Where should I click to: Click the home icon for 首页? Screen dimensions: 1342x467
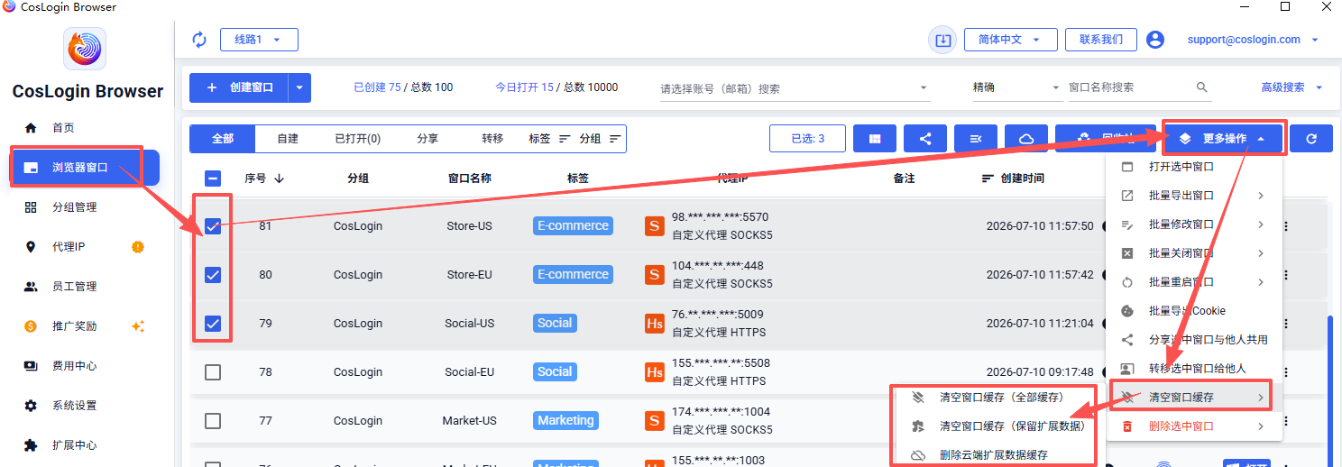click(x=31, y=128)
